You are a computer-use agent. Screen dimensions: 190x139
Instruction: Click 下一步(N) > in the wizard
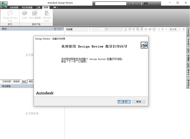click(124, 102)
